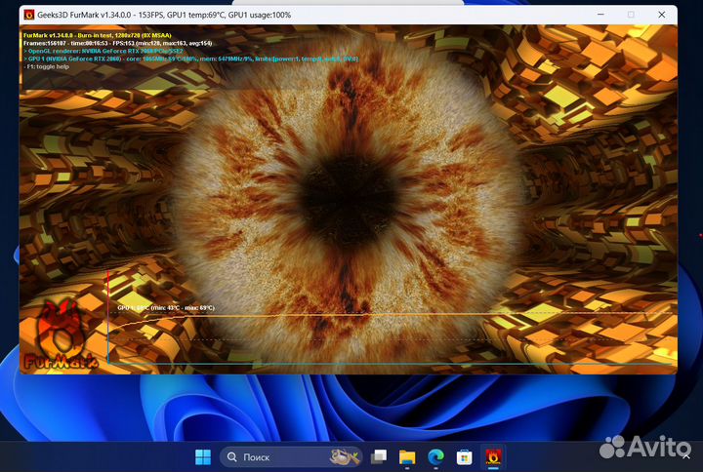Click the magnifier icon in taskbar search
703x472 pixels.
tap(231, 456)
